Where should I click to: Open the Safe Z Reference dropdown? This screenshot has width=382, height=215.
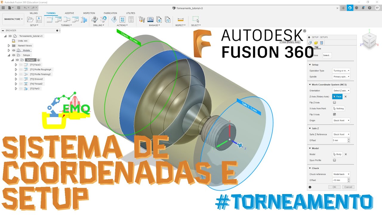[x=341, y=134]
